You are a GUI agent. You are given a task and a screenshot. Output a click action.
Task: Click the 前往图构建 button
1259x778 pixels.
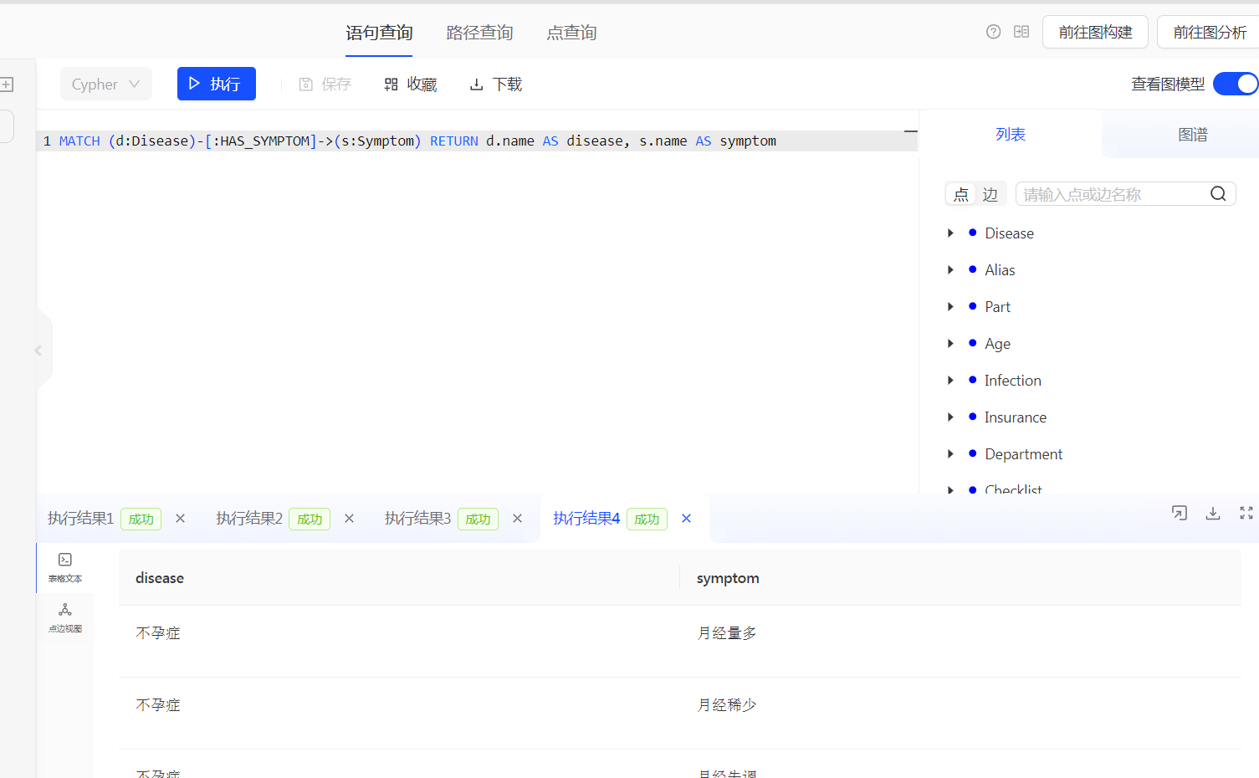coord(1095,32)
